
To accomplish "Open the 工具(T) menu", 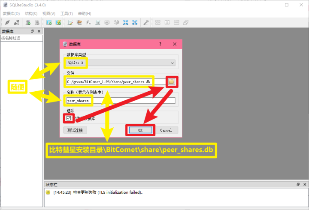I will pos(67,14).
